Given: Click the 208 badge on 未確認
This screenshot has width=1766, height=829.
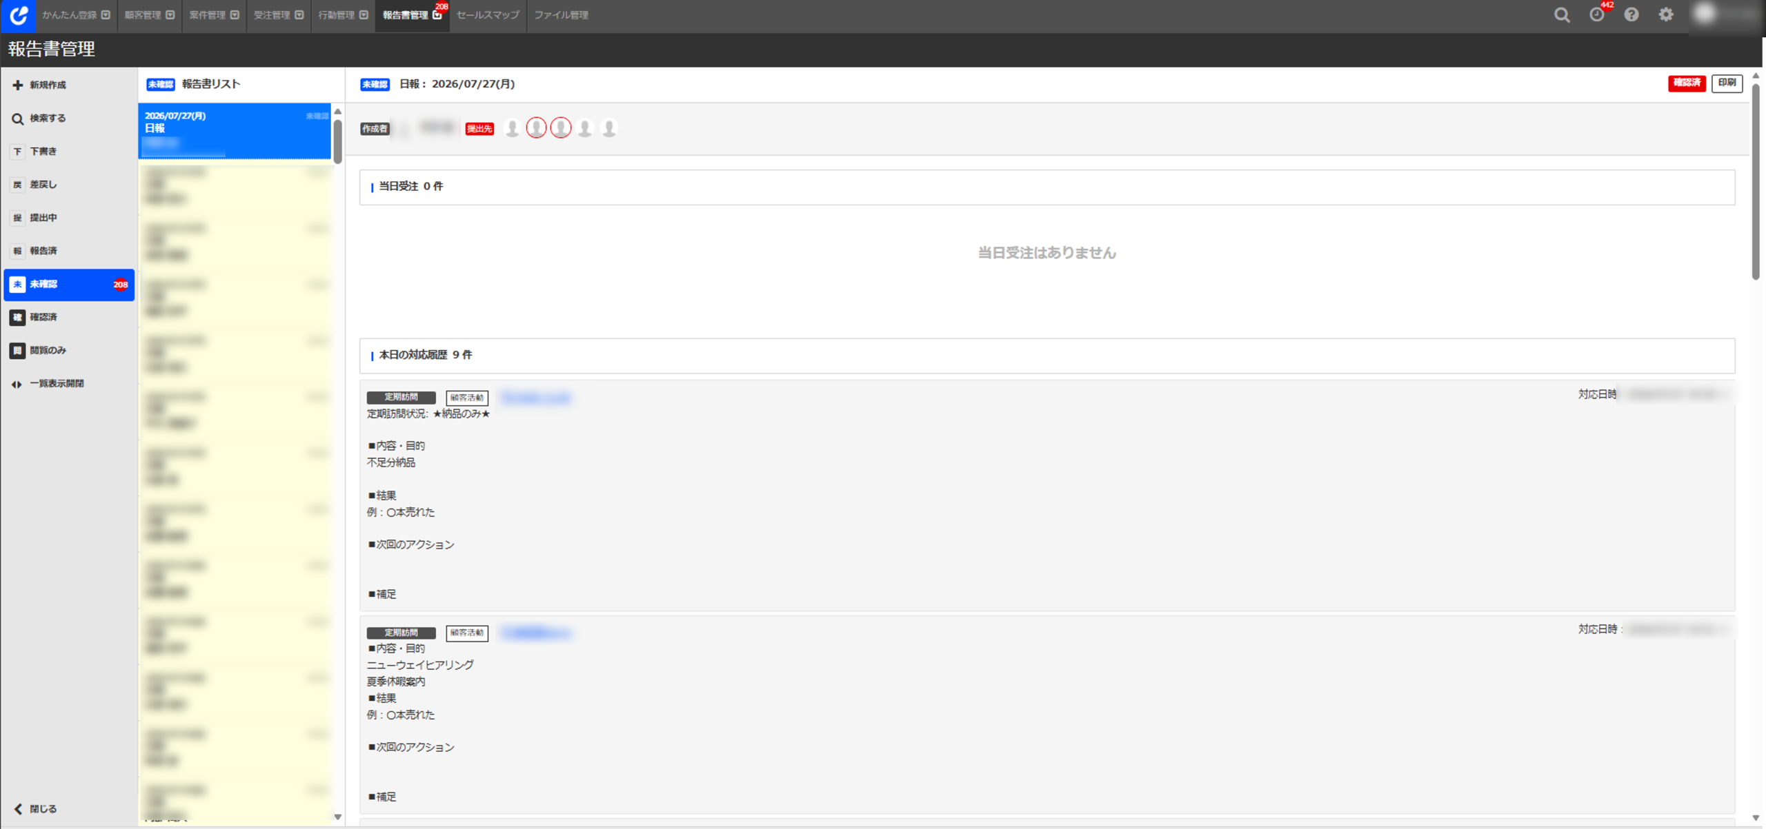Looking at the screenshot, I should (x=121, y=284).
